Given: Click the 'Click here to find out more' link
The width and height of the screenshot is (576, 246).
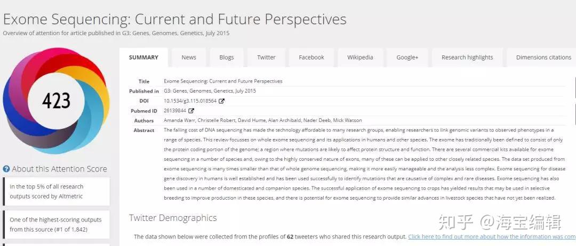Looking at the screenshot, I should coord(491,236).
